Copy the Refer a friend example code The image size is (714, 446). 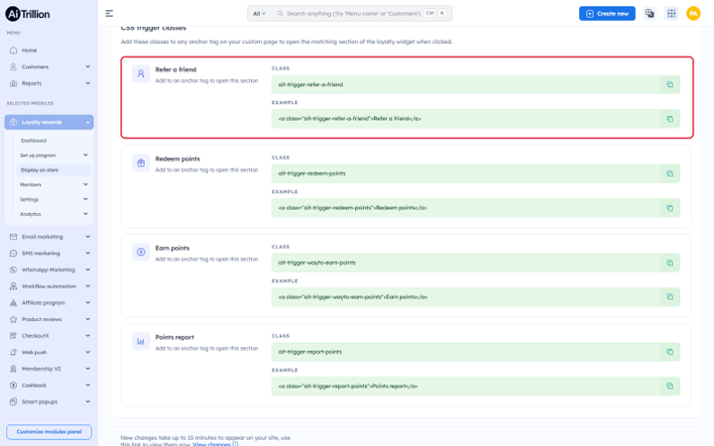669,119
